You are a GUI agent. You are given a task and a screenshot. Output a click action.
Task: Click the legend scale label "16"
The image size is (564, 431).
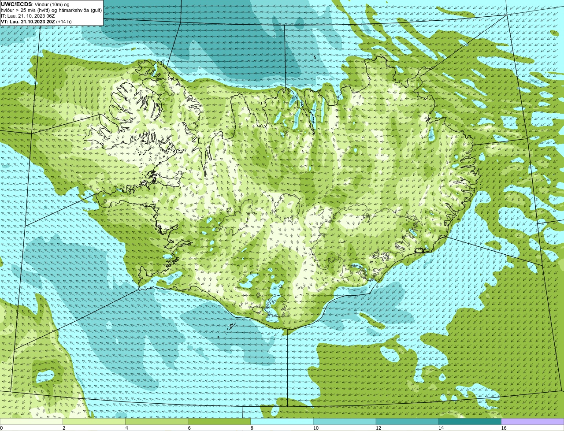point(503,428)
